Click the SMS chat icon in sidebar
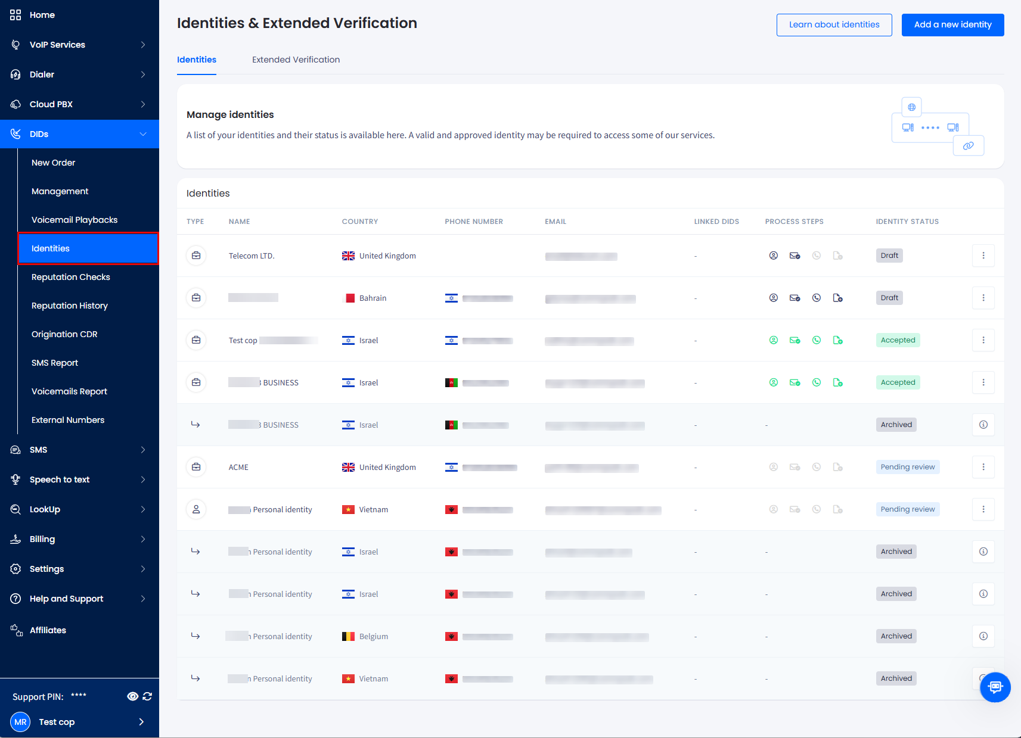The width and height of the screenshot is (1021, 738). [x=15, y=450]
